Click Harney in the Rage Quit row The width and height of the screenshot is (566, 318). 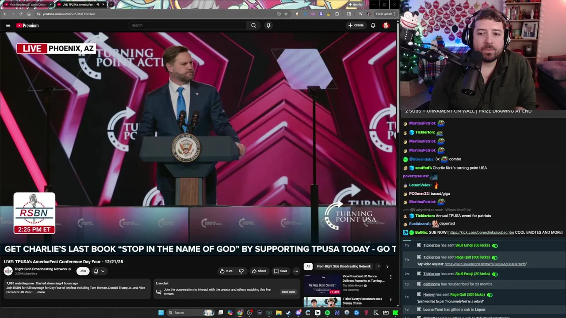(429, 295)
